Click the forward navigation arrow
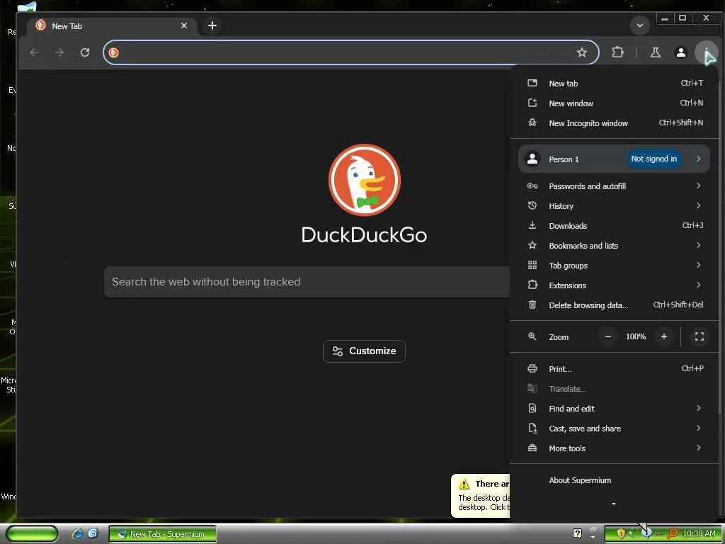This screenshot has height=544, width=725. click(x=59, y=52)
